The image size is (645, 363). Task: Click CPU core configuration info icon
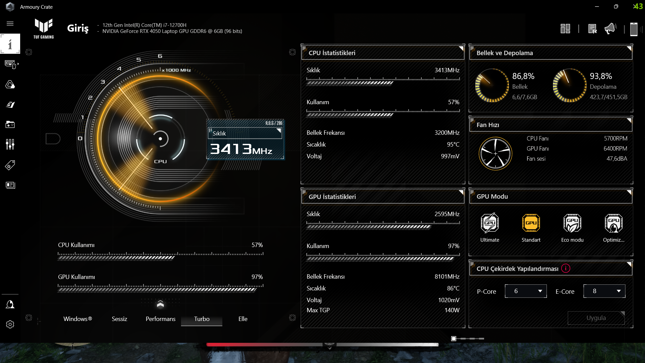click(x=566, y=269)
